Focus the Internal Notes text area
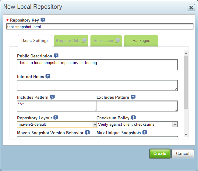Screen dimensions: 198x171 97,85
